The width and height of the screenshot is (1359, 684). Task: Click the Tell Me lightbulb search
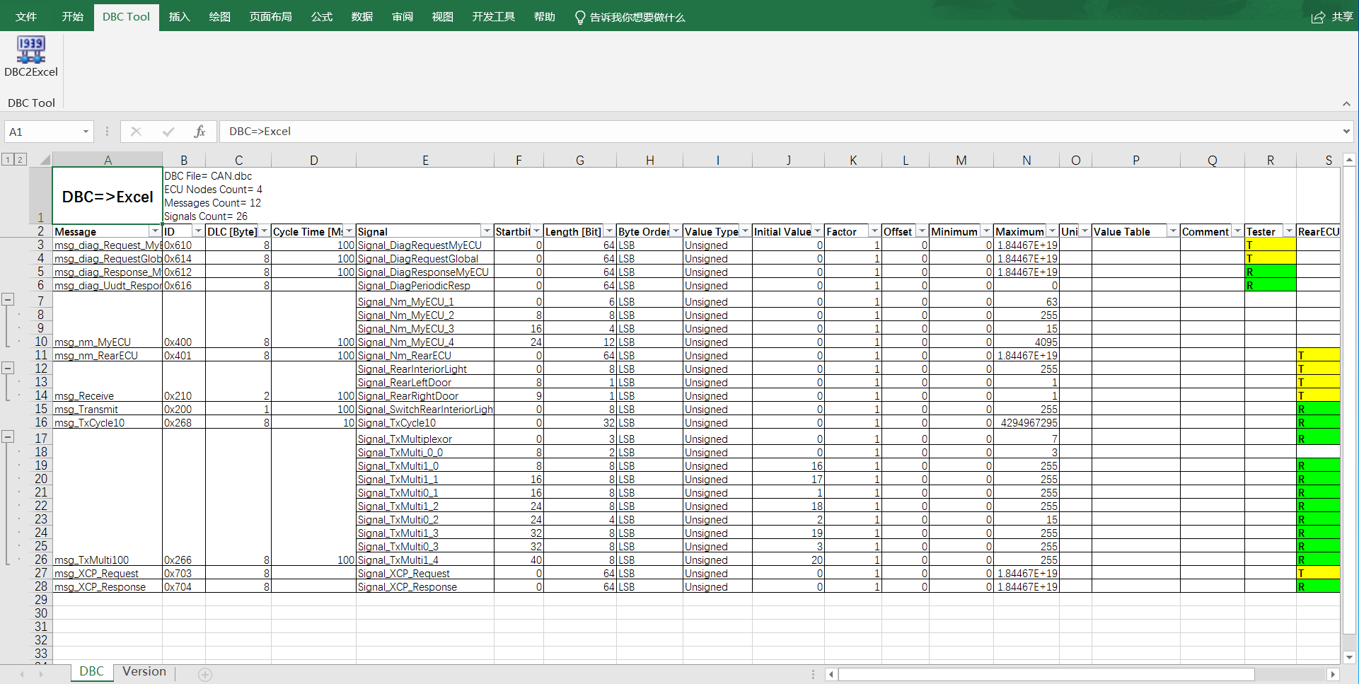pos(580,17)
